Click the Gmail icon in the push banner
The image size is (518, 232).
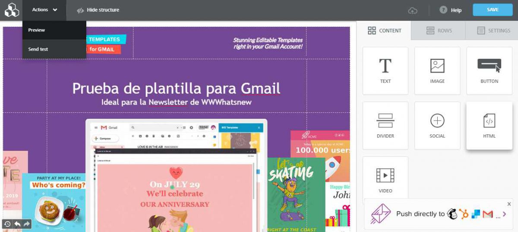point(488,214)
